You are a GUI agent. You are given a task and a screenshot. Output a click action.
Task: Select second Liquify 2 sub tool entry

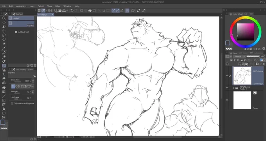(22, 24)
